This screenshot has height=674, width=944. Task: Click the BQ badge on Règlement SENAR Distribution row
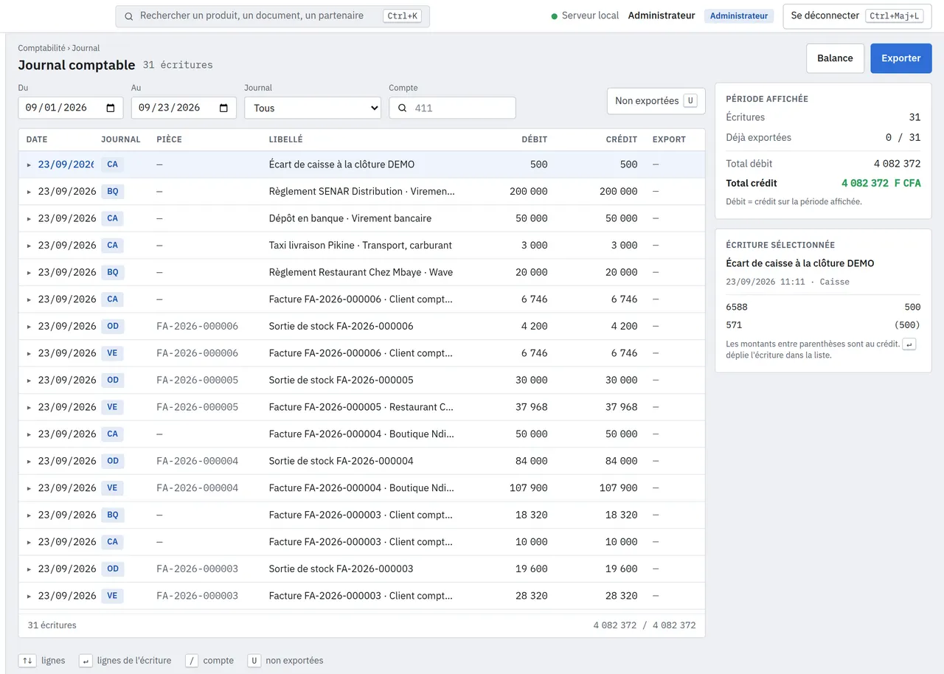(x=112, y=191)
